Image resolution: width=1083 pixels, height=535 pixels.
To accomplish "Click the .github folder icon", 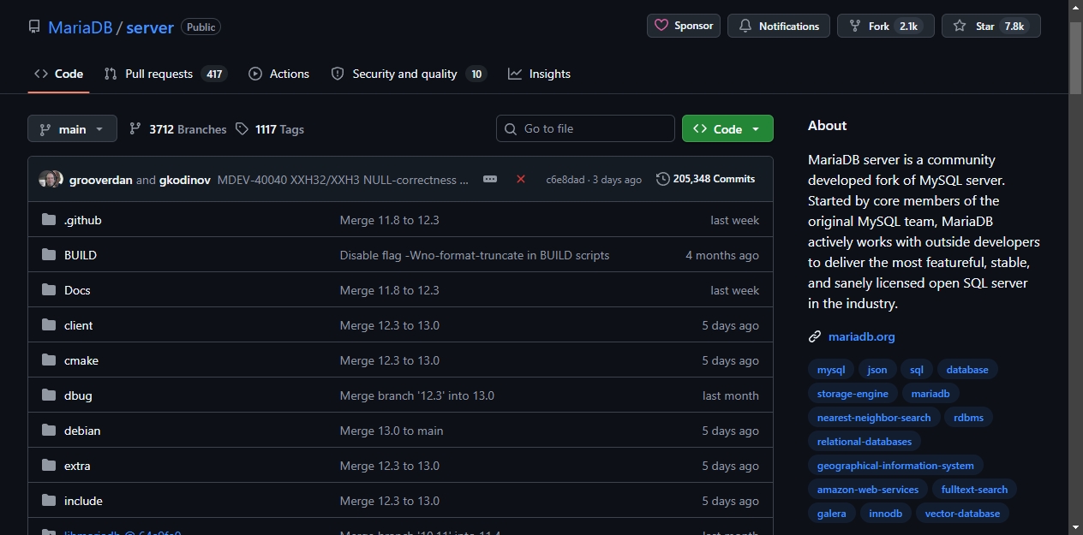I will pos(49,220).
